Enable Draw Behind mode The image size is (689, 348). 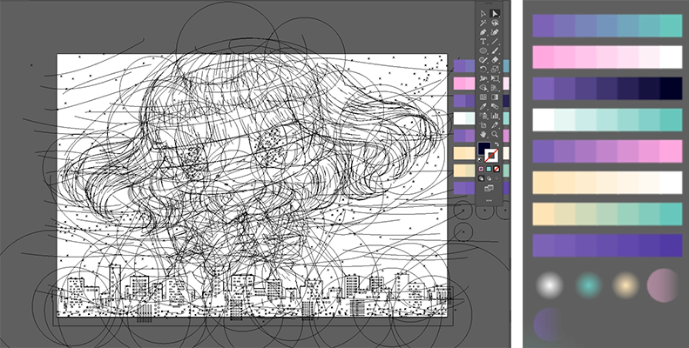coord(489,178)
